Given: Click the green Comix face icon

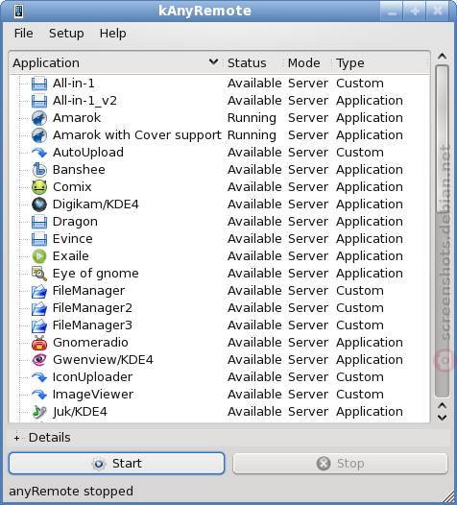Looking at the screenshot, I should tap(39, 187).
